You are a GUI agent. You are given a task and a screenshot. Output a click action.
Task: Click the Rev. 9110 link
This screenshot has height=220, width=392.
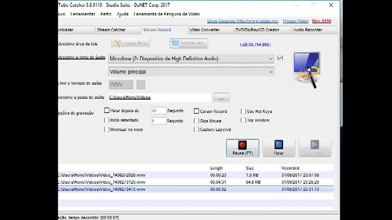tap(322, 21)
